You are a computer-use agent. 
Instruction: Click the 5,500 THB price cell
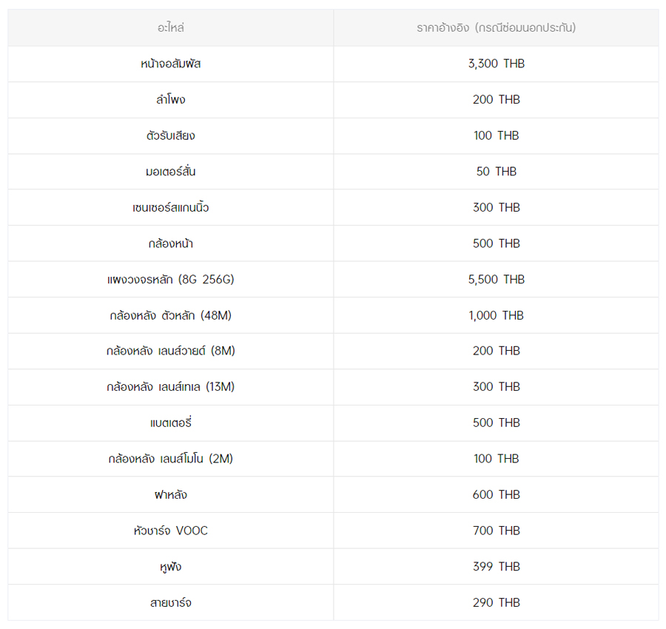(496, 280)
